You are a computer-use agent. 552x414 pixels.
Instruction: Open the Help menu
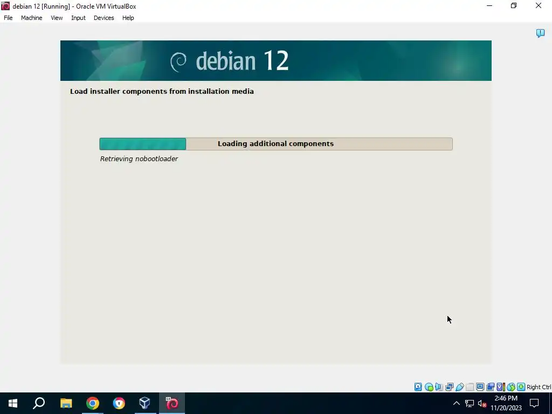pos(128,18)
